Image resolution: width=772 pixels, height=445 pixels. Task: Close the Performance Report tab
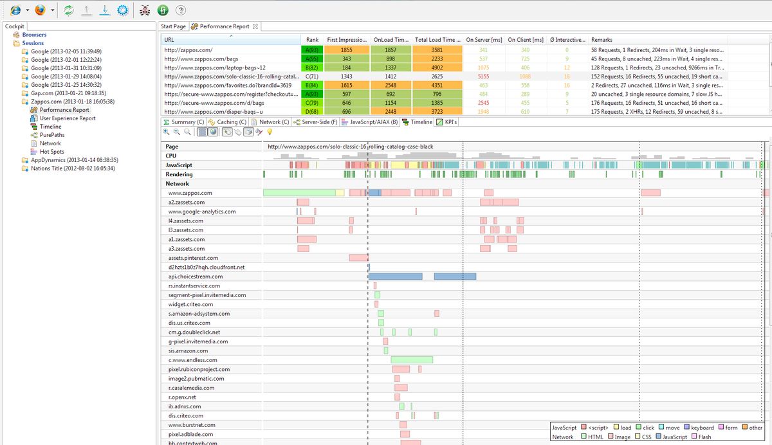pos(255,26)
